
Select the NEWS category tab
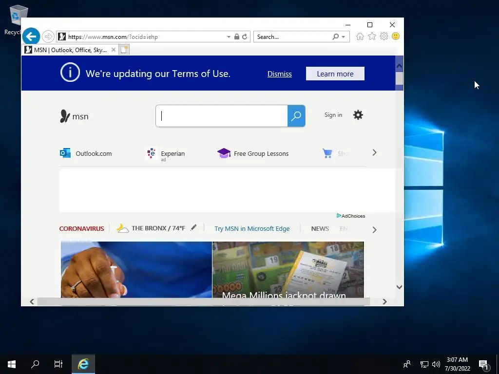[x=320, y=229]
